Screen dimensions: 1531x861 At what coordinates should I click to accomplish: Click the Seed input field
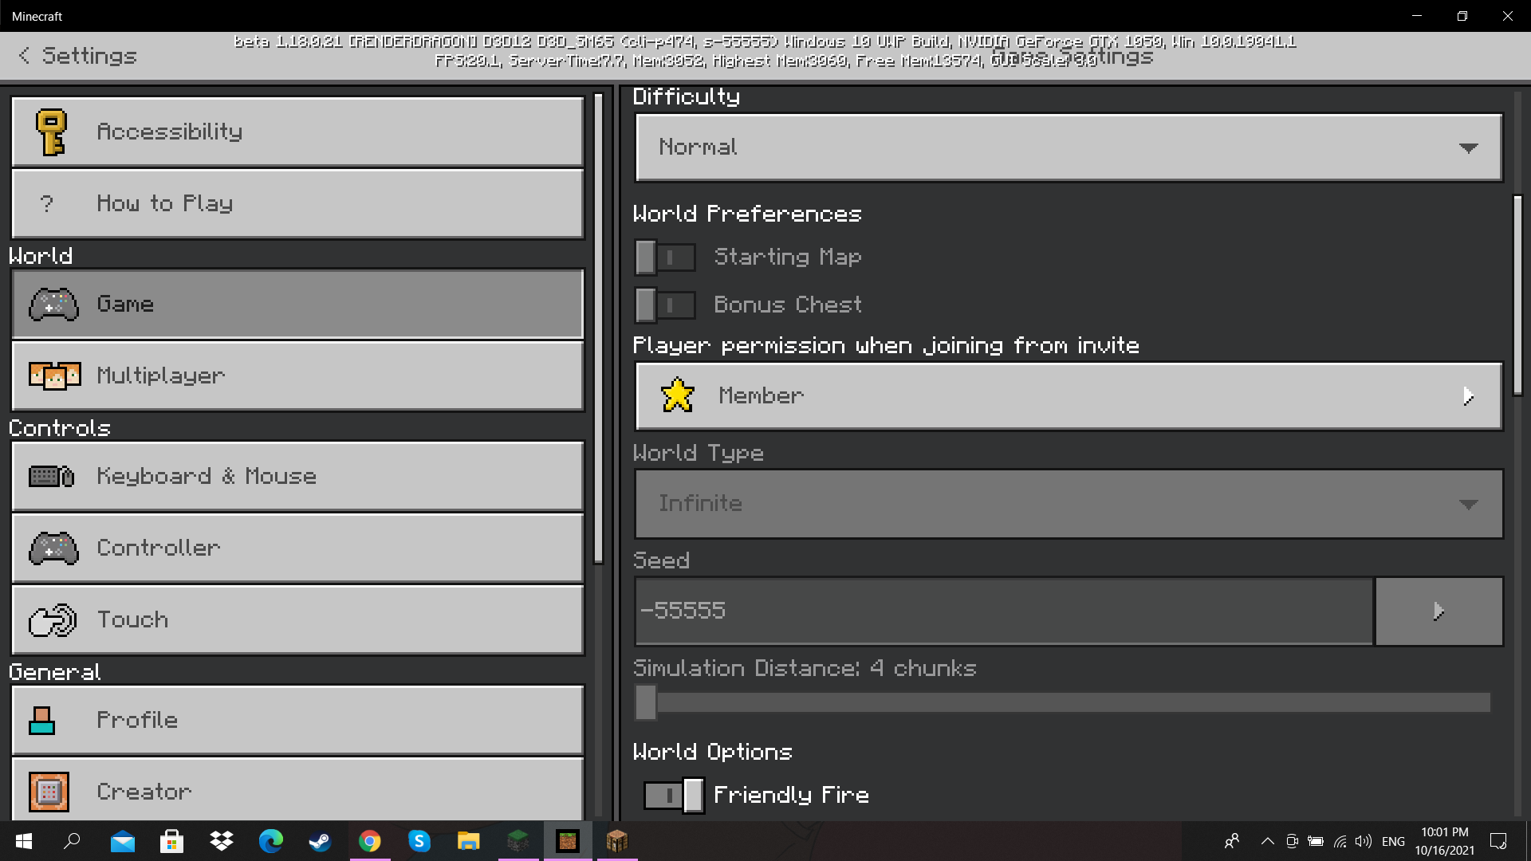coord(1003,611)
